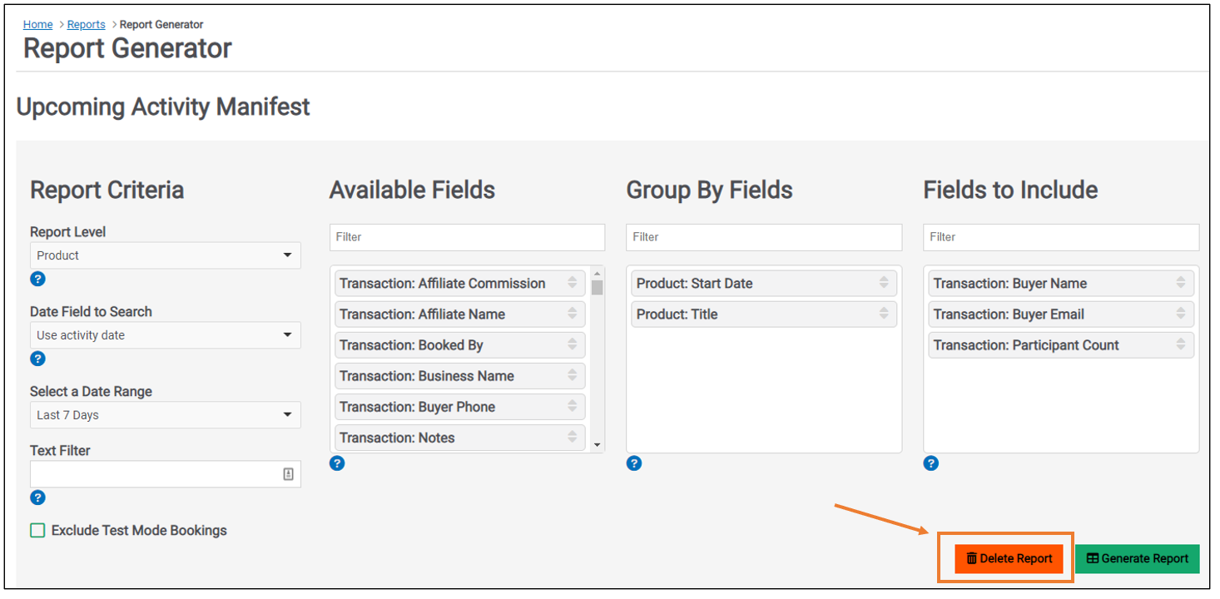
Task: Click the Generate Report button
Action: (x=1138, y=558)
